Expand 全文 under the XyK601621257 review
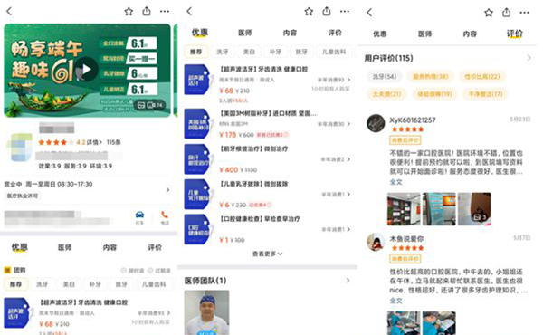The width and height of the screenshot is (543, 335). point(396,182)
